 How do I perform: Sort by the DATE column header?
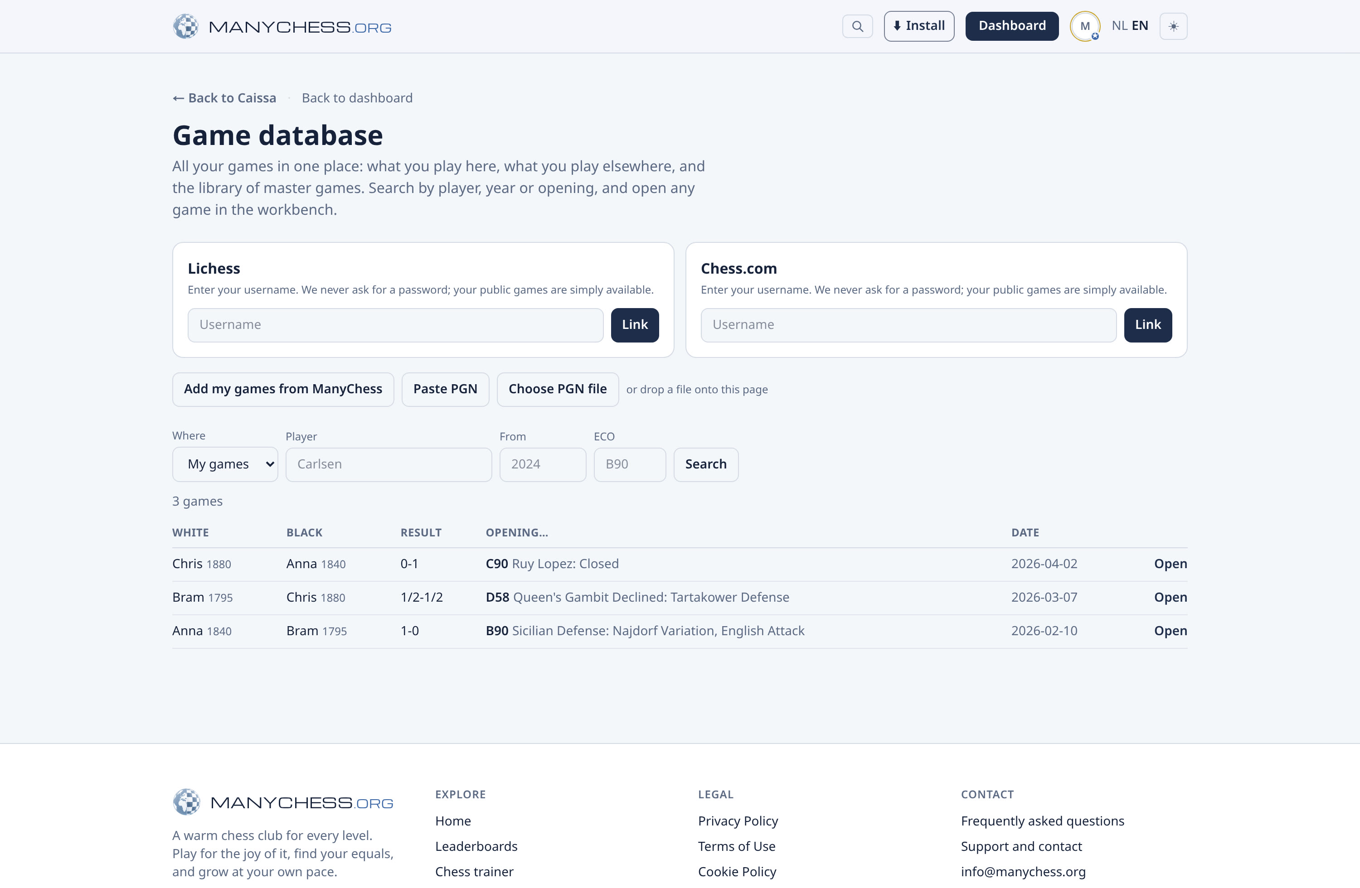tap(1025, 533)
